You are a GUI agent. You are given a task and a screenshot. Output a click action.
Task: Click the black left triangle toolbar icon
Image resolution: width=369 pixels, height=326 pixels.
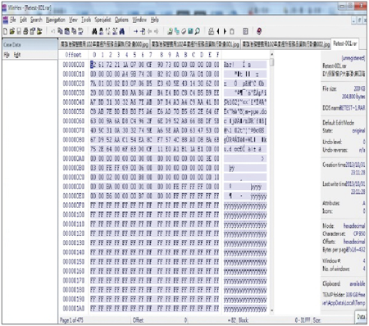tap(218, 32)
